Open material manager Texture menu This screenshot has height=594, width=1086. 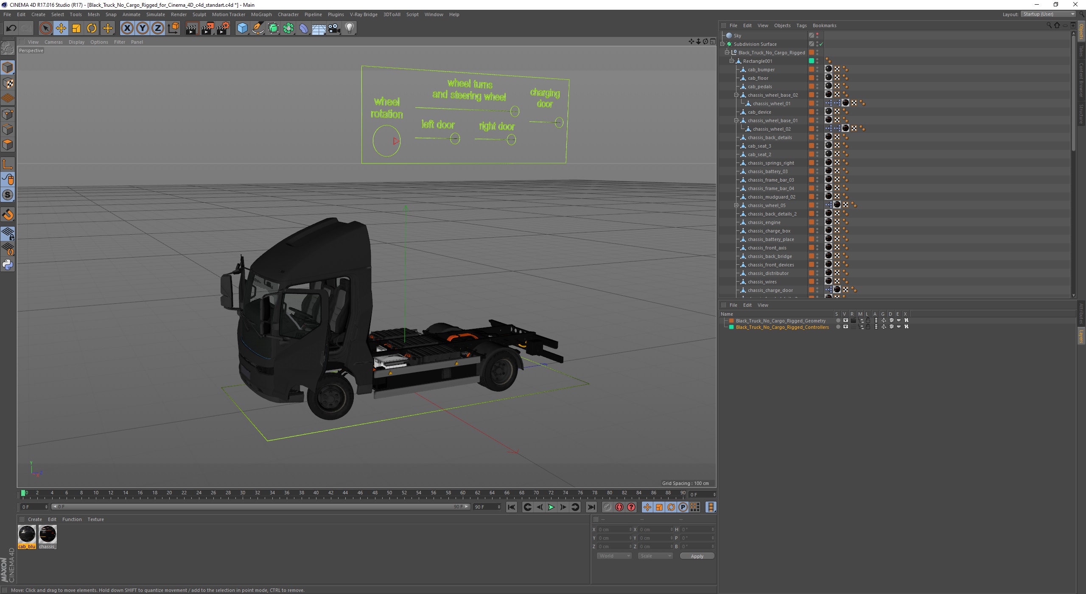[x=96, y=519]
